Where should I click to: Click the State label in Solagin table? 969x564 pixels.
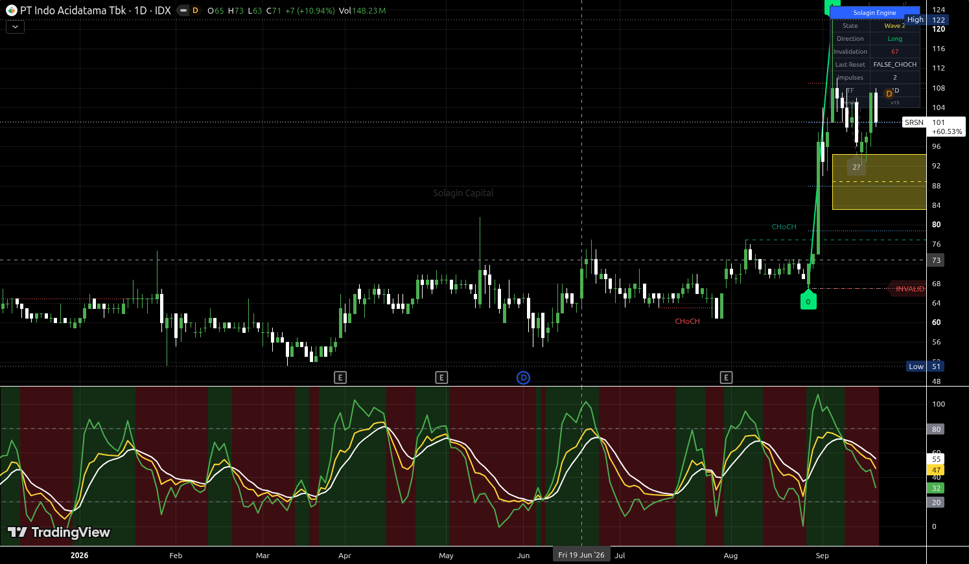pyautogui.click(x=850, y=26)
